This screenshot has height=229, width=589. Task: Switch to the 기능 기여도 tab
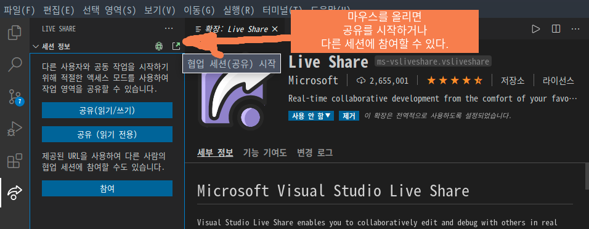click(265, 153)
